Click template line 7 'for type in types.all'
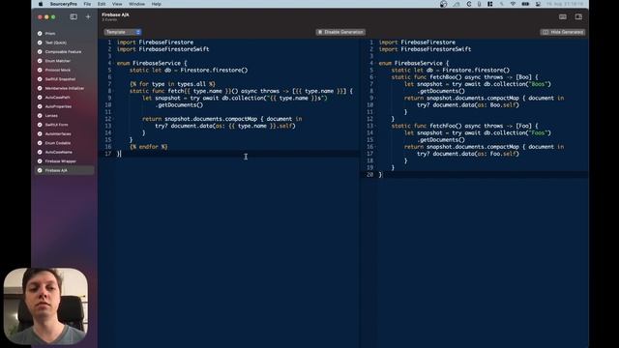 [x=172, y=84]
